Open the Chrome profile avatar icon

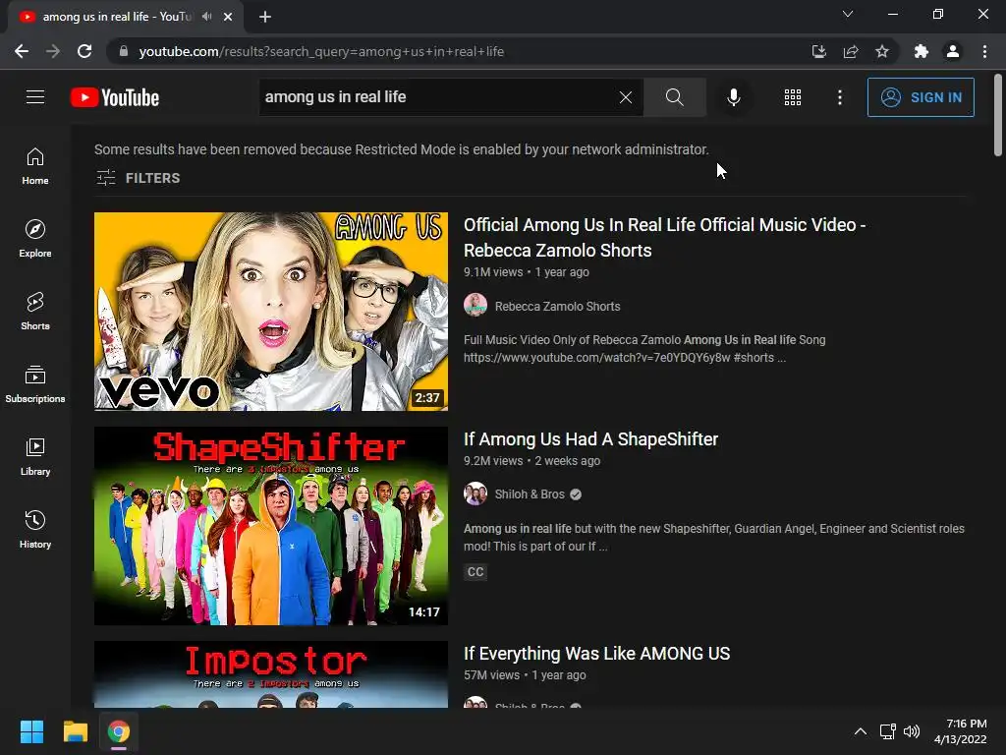953,51
